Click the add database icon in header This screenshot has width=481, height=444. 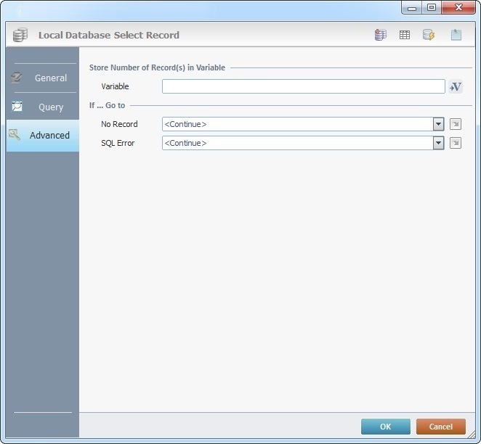(x=380, y=35)
